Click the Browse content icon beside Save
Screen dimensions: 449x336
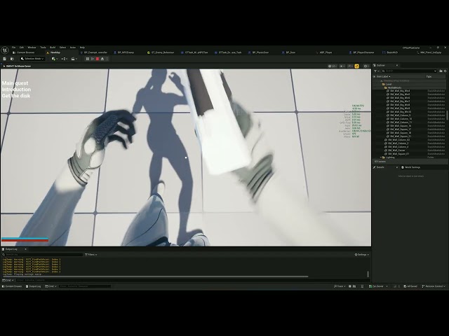[x=12, y=59]
